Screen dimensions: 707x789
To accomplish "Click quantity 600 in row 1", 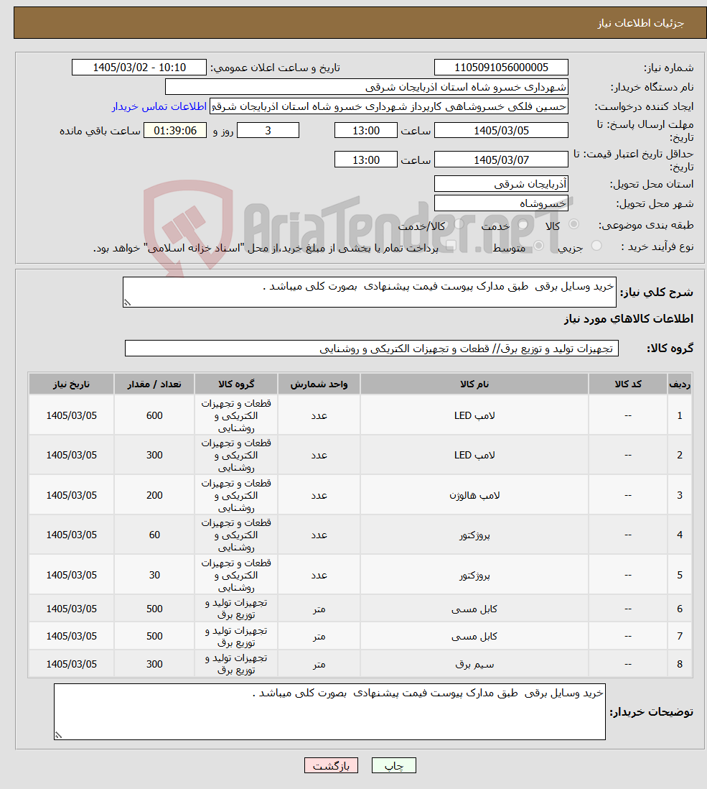I will pyautogui.click(x=154, y=415).
